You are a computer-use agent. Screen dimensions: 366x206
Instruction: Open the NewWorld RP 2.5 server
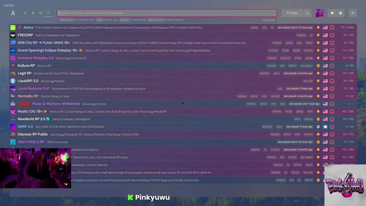[183, 119]
